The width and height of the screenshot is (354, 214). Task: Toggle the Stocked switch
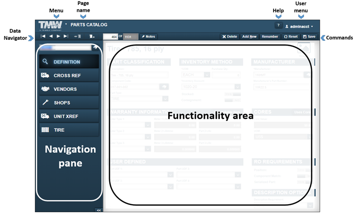[233, 94]
